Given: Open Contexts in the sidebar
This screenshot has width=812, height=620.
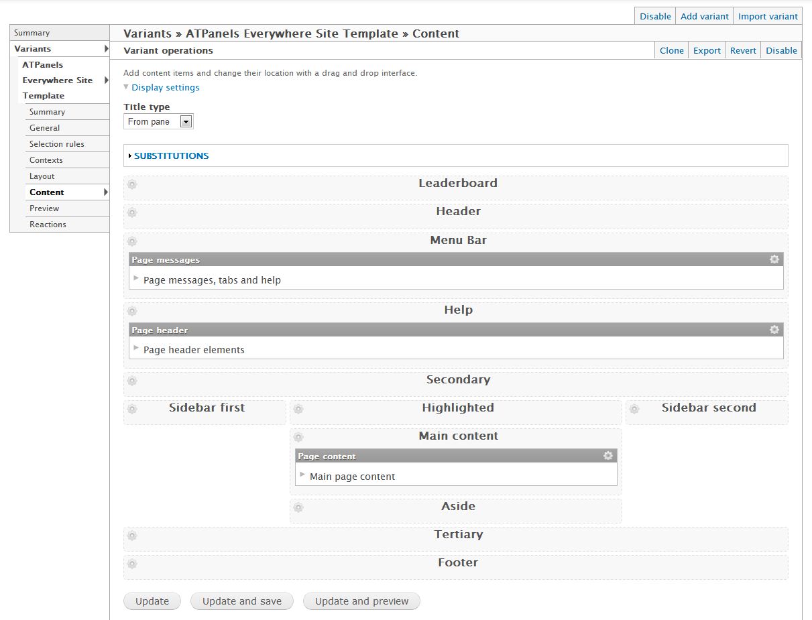Looking at the screenshot, I should tap(67, 160).
